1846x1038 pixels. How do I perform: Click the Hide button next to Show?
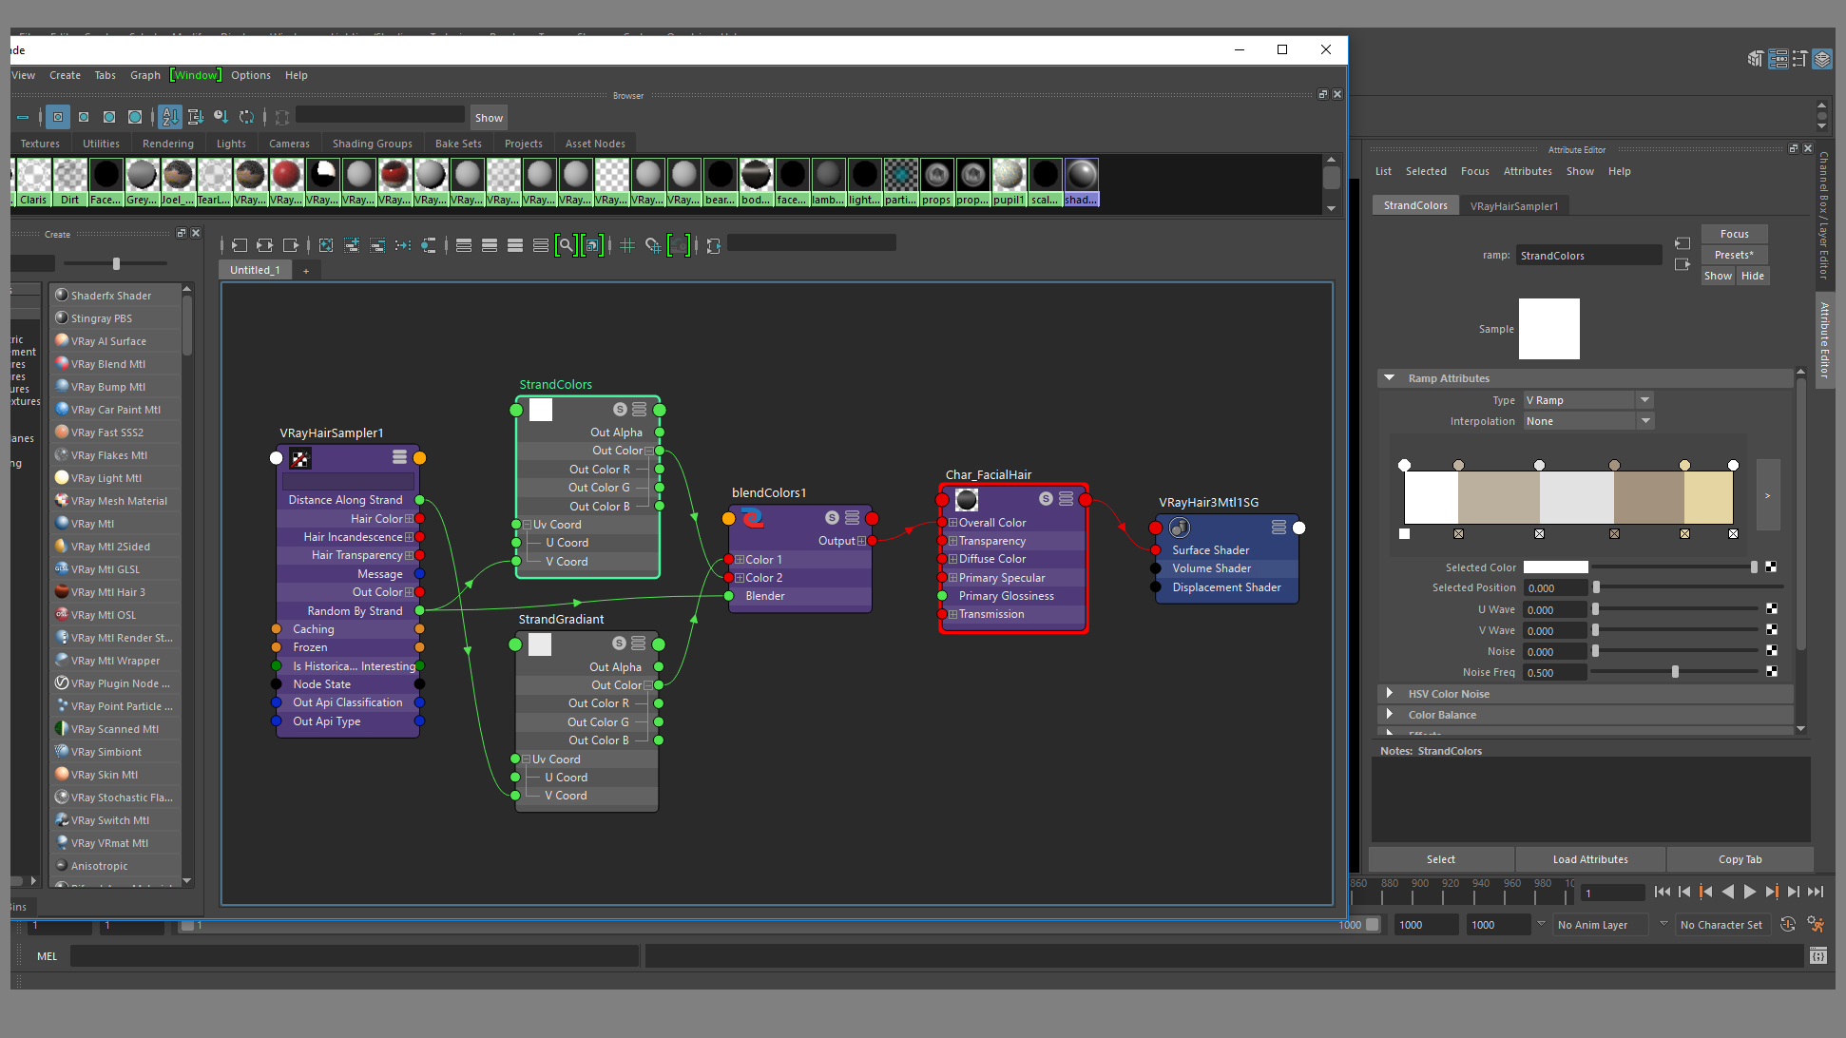tap(1753, 276)
